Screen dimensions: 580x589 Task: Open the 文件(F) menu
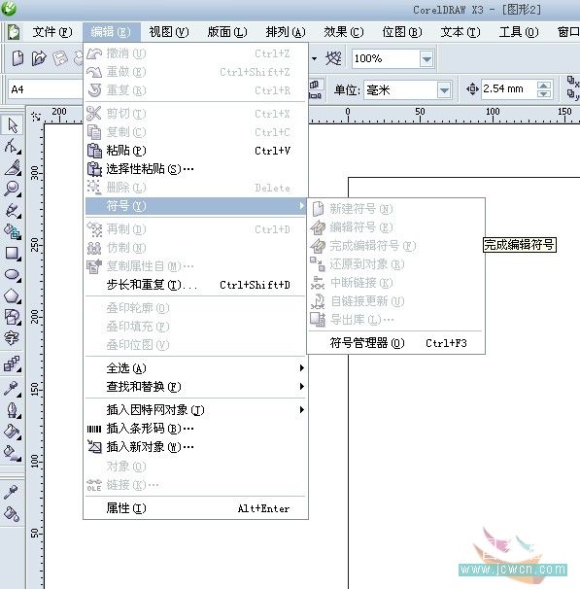click(52, 32)
